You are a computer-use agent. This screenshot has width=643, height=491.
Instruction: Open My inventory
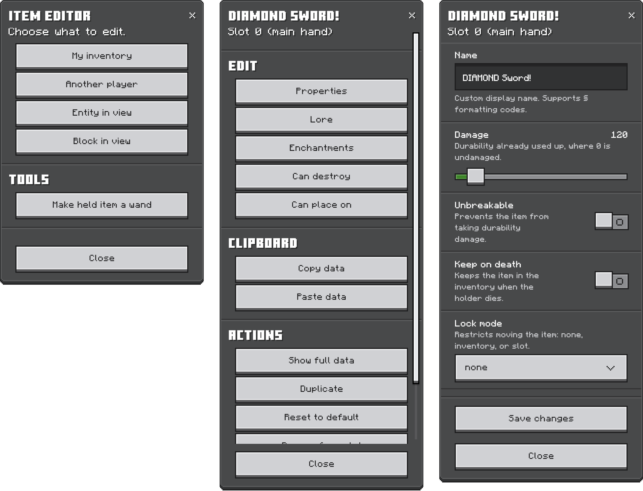102,57
